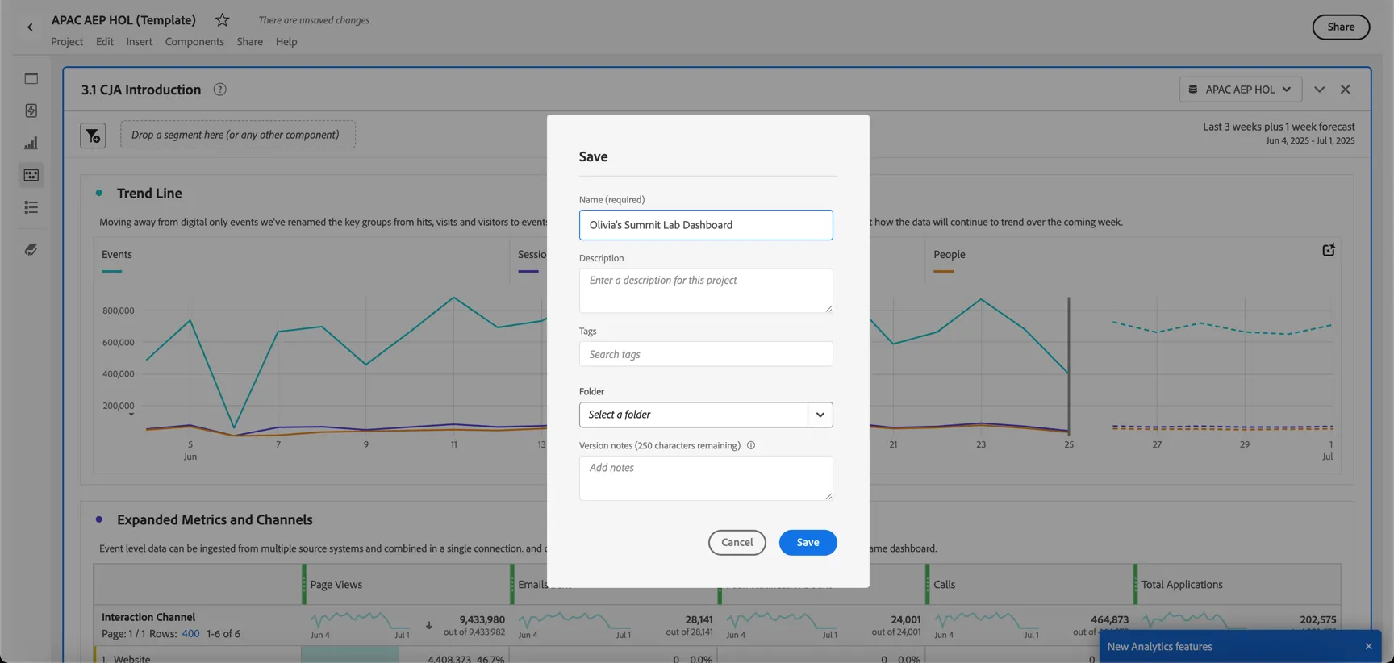Click the info icon beside Version notes
Viewport: 1394px width, 663px height.
pyautogui.click(x=751, y=445)
